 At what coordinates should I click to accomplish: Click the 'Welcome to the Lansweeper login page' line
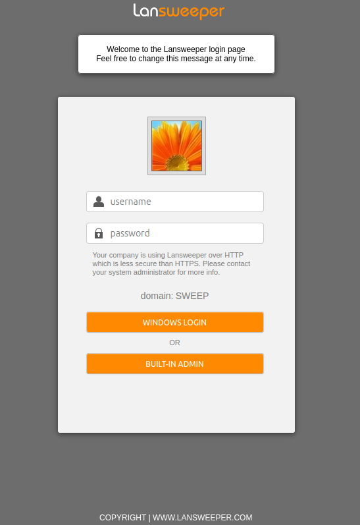(x=176, y=49)
